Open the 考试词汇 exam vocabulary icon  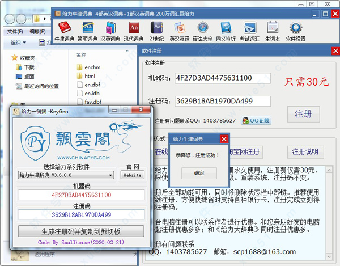click(x=249, y=29)
